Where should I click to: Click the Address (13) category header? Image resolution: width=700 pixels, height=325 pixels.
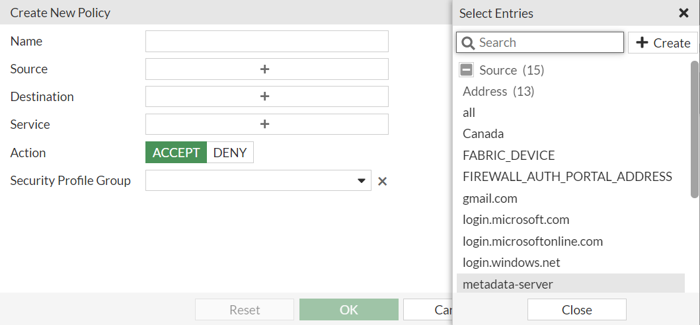[498, 91]
